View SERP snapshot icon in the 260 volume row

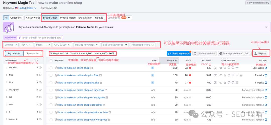pyautogui.click(x=215, y=75)
